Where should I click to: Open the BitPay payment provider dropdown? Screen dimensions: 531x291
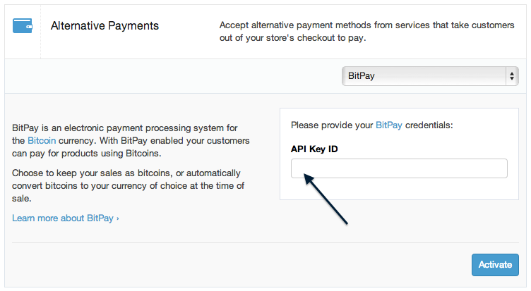[430, 76]
